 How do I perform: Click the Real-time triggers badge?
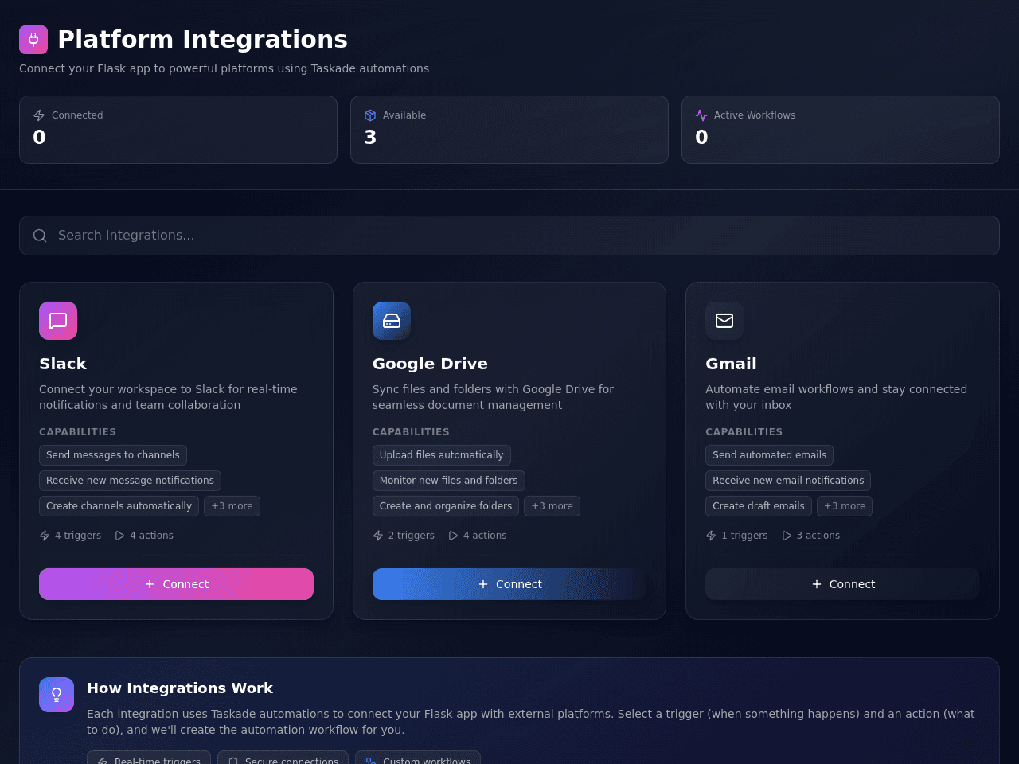149,758
